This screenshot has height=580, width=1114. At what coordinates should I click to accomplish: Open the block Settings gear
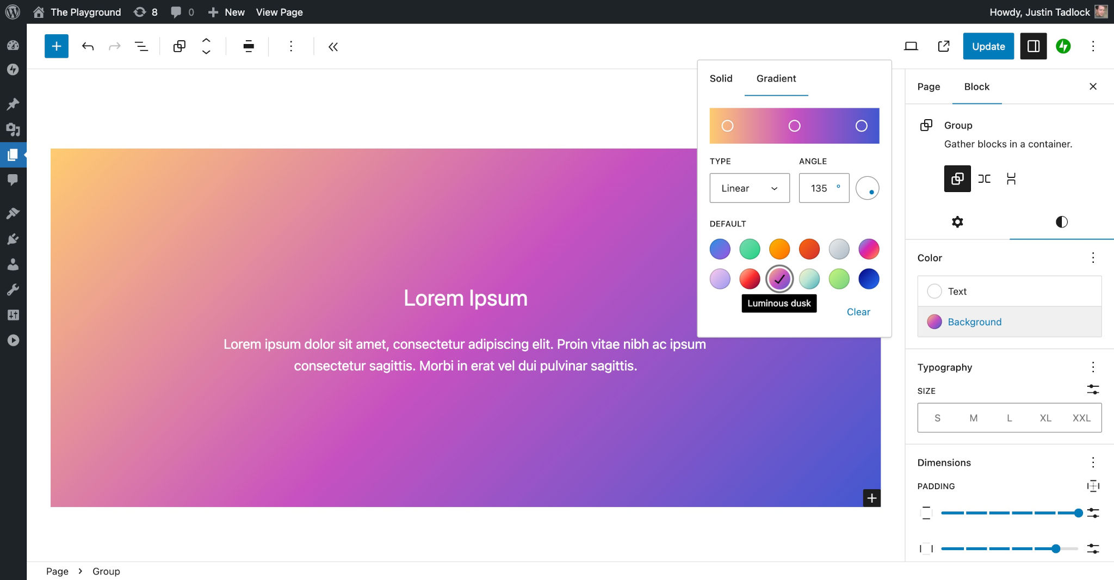(957, 222)
